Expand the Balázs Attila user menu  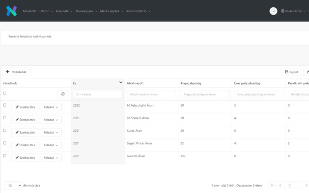tap(293, 11)
